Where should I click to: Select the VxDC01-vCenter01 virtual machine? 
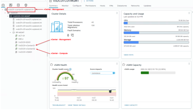27,45
